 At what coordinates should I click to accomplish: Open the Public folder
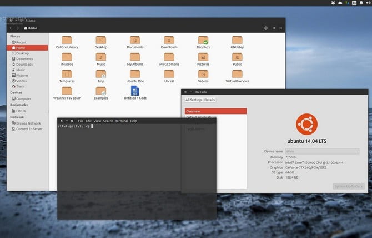point(237,57)
